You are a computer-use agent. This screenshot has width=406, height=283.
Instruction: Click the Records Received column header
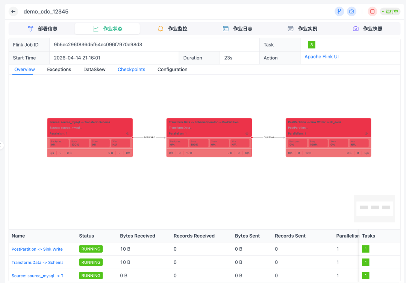[x=194, y=236]
